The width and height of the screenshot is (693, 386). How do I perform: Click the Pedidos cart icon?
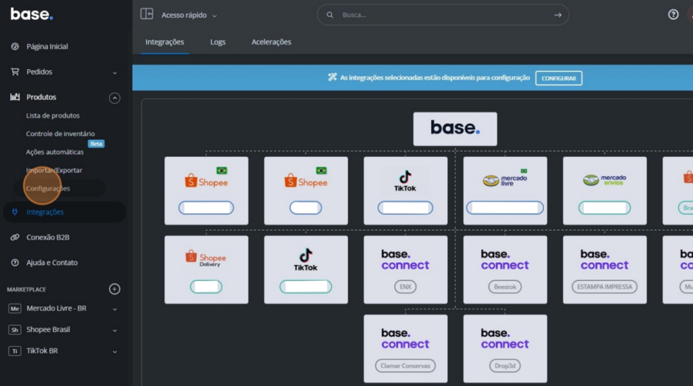[15, 72]
